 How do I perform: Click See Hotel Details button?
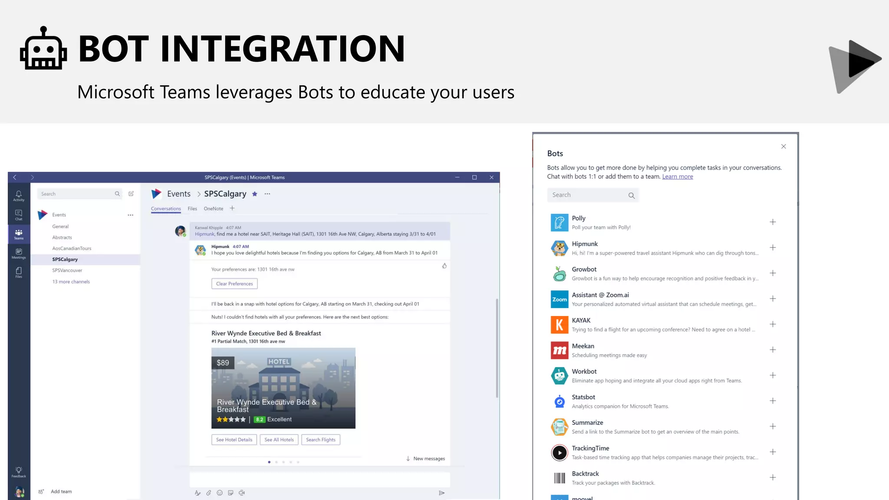pos(234,440)
